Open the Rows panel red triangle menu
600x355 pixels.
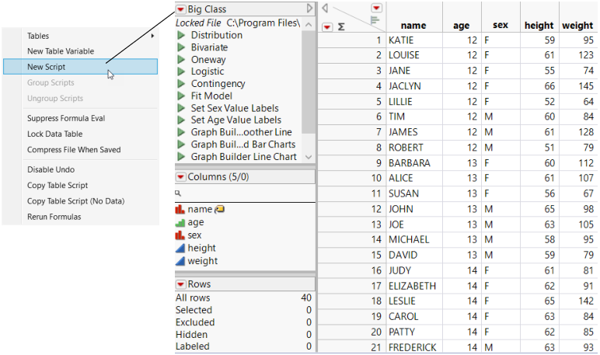(181, 284)
